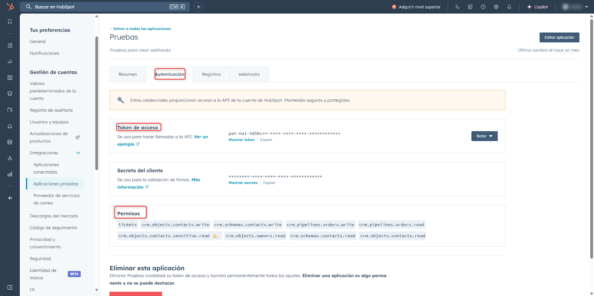
Task: Click the help question mark icon
Action: [483, 7]
